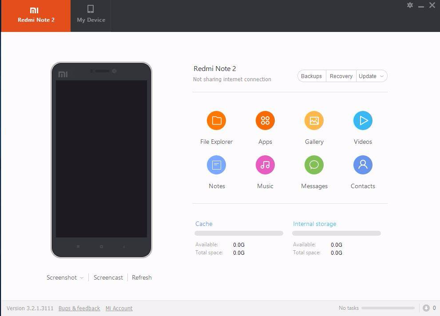This screenshot has width=440, height=316.
Task: Click the Recovery button
Action: [x=341, y=76]
